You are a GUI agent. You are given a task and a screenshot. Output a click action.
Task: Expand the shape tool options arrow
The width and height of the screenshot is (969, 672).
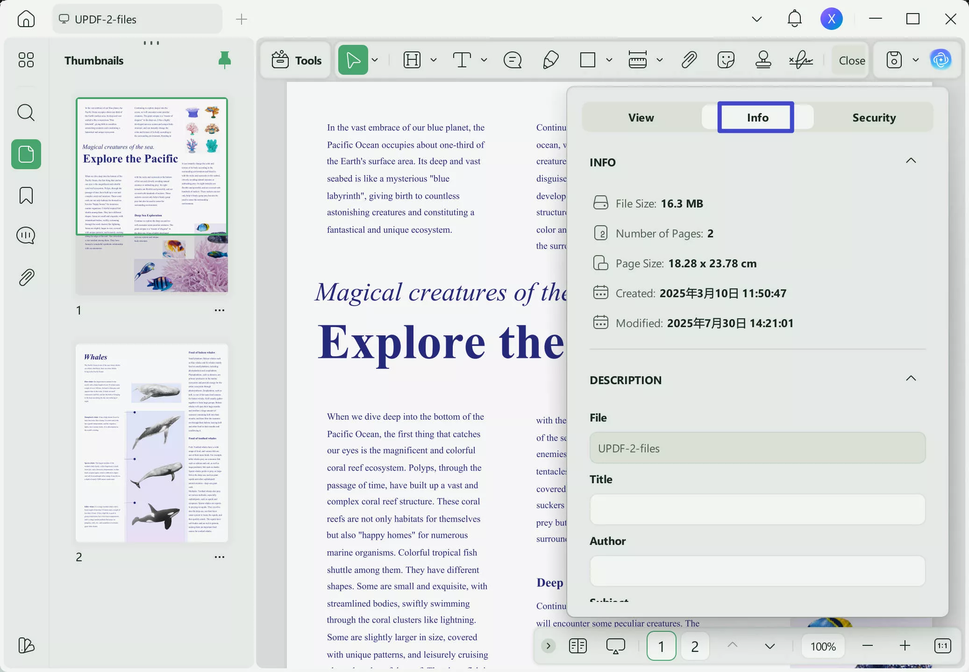pyautogui.click(x=609, y=60)
